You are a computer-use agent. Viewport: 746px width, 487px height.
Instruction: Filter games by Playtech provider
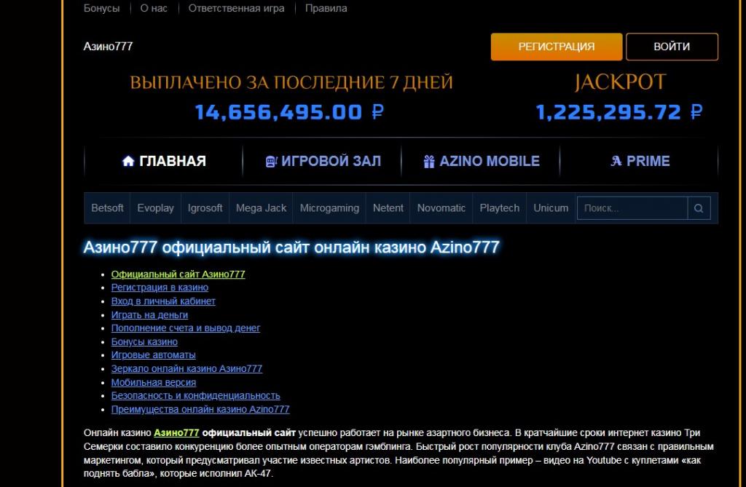click(x=500, y=208)
